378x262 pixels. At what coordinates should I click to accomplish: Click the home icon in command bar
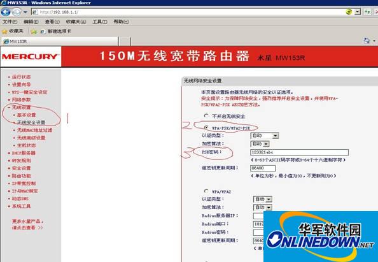tap(367, 41)
